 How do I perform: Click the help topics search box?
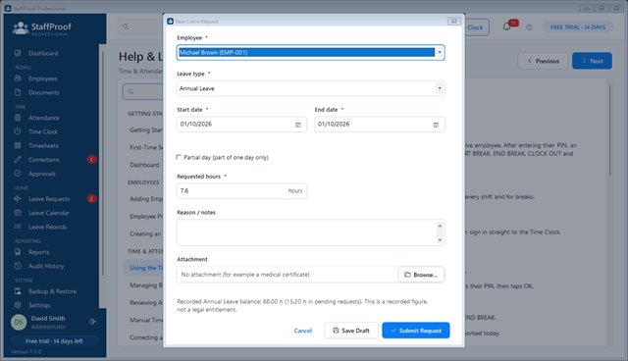(x=142, y=91)
